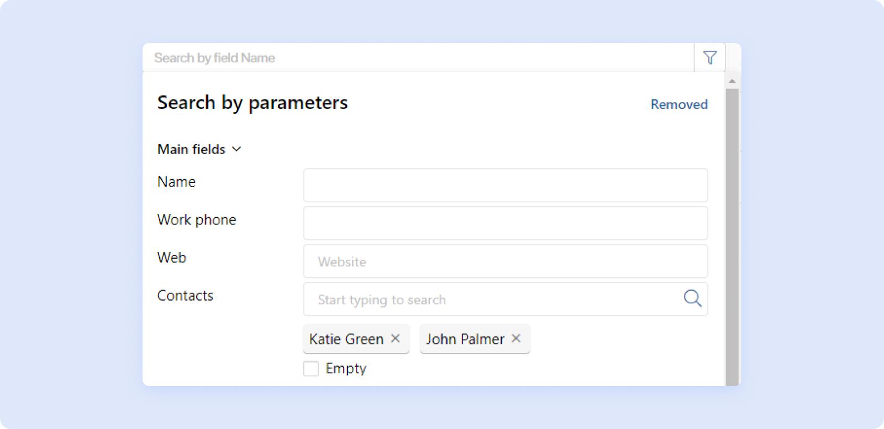Select the Website input box
This screenshot has width=884, height=429.
(505, 261)
